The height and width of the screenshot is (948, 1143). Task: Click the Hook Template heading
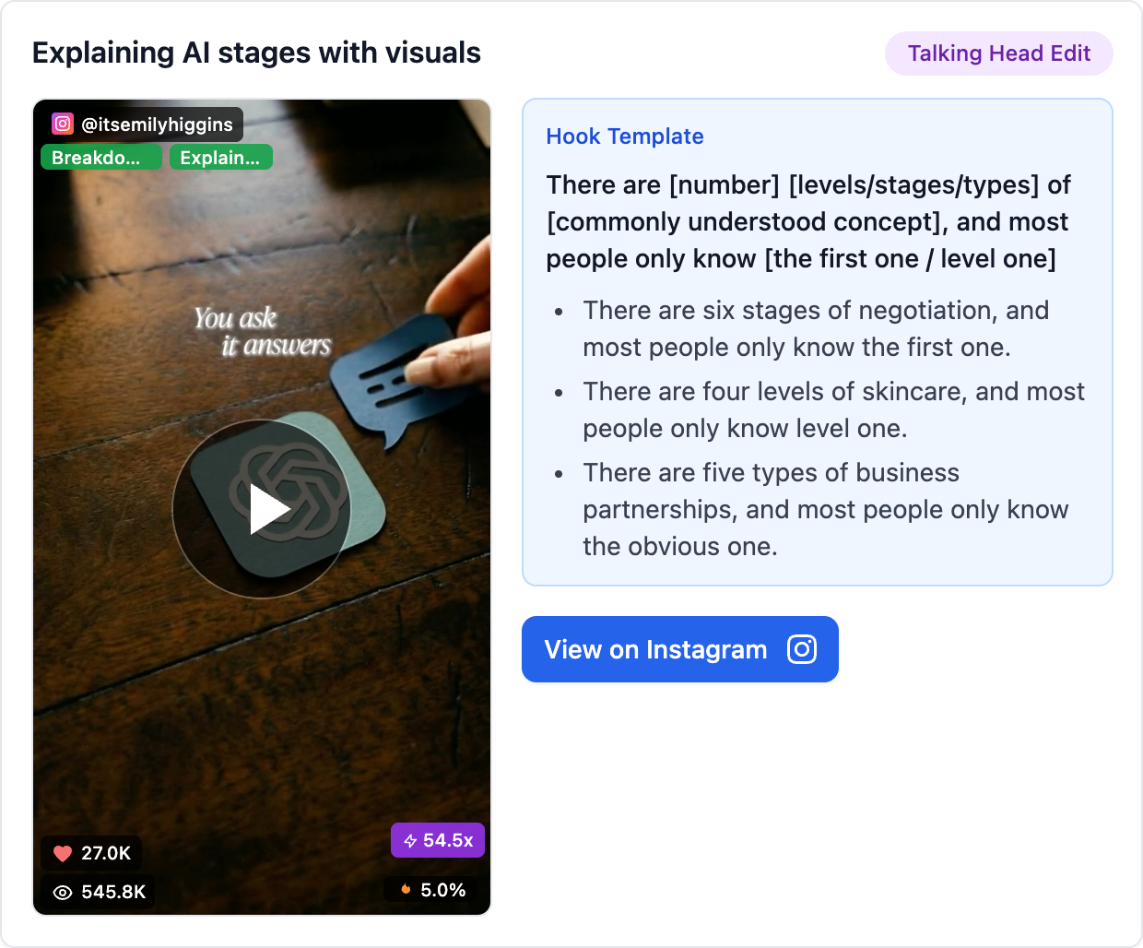click(x=624, y=136)
